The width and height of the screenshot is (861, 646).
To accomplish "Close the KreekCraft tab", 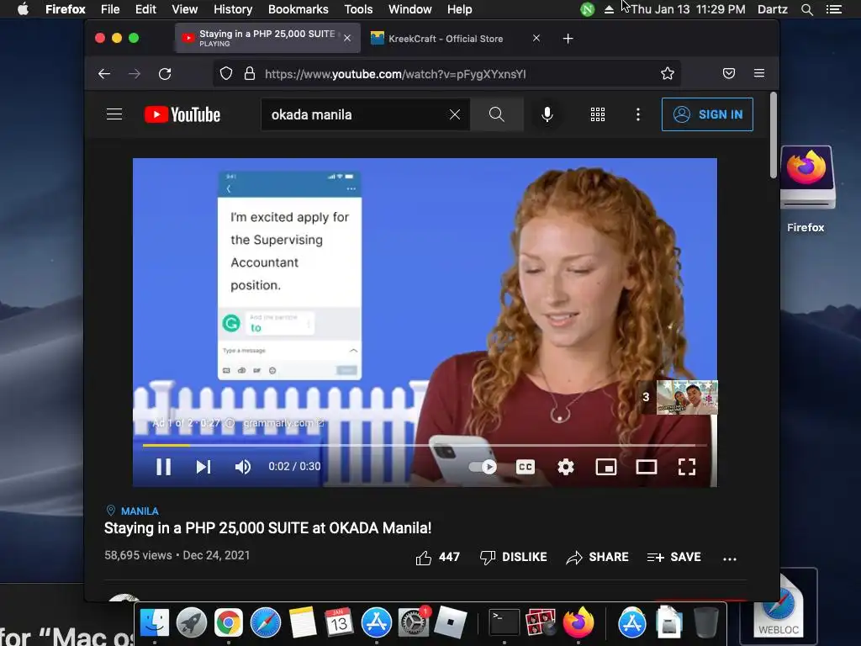I will (x=536, y=38).
